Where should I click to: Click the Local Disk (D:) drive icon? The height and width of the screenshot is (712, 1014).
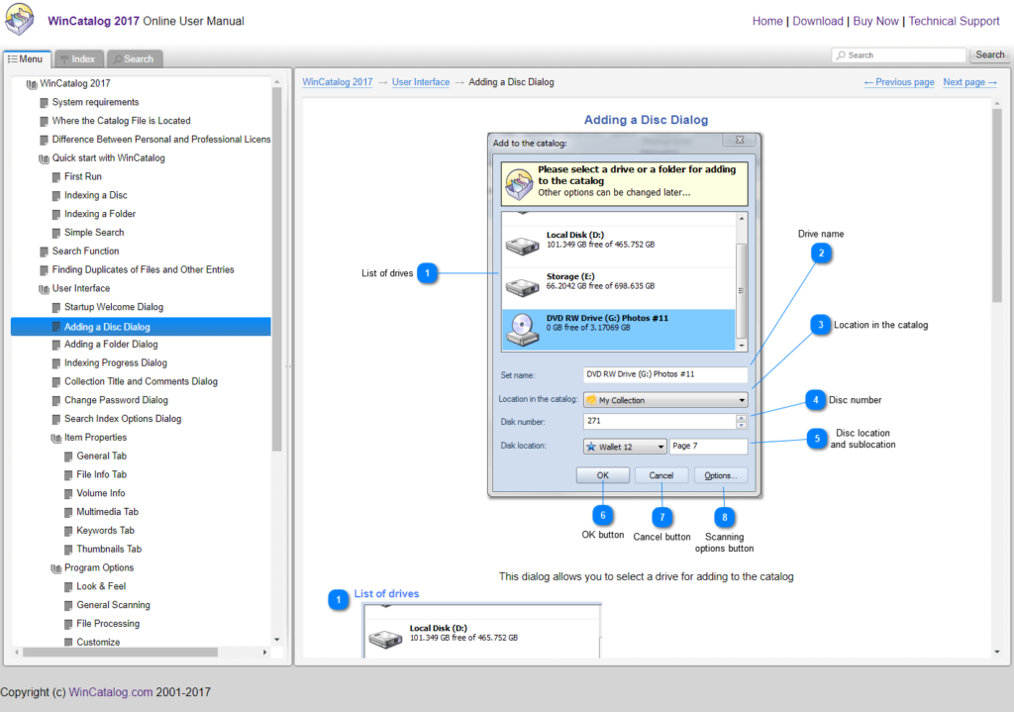522,246
